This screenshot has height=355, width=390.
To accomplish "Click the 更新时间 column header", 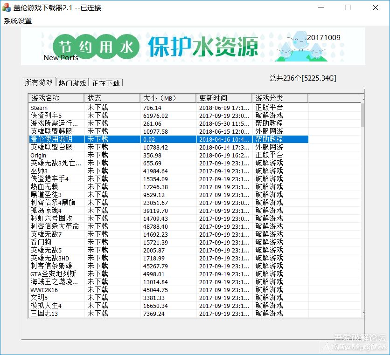I will pos(224,98).
